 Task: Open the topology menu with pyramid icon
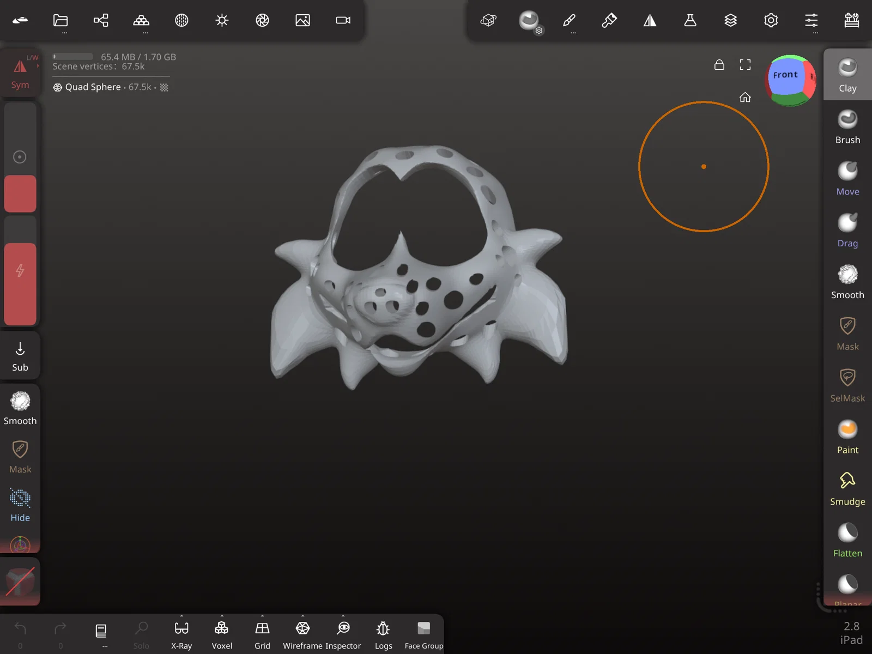(x=141, y=21)
